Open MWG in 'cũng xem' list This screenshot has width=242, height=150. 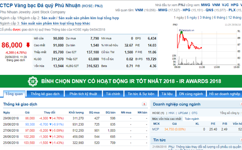(206, 5)
